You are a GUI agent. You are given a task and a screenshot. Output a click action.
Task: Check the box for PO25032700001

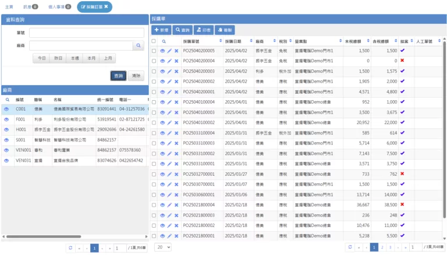pos(154,174)
